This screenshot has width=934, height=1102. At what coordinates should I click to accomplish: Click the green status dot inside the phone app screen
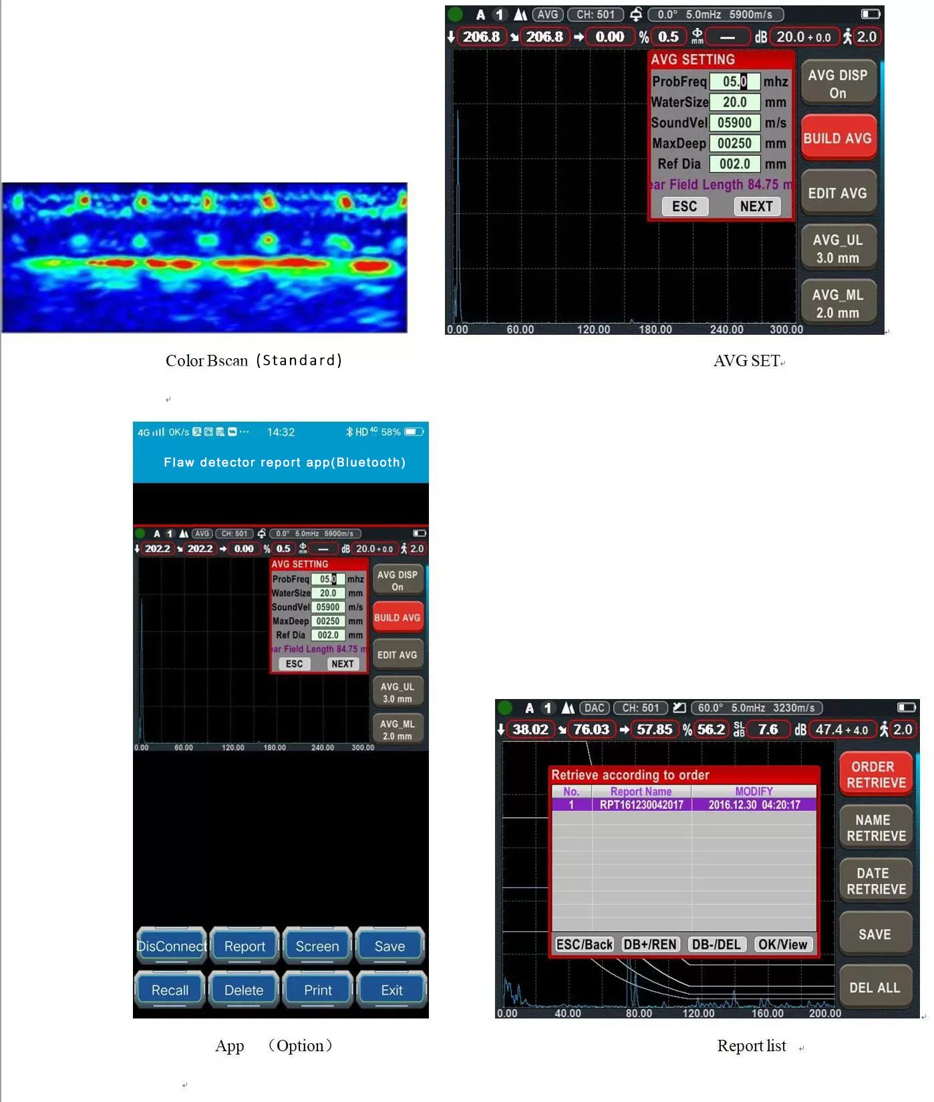140,533
